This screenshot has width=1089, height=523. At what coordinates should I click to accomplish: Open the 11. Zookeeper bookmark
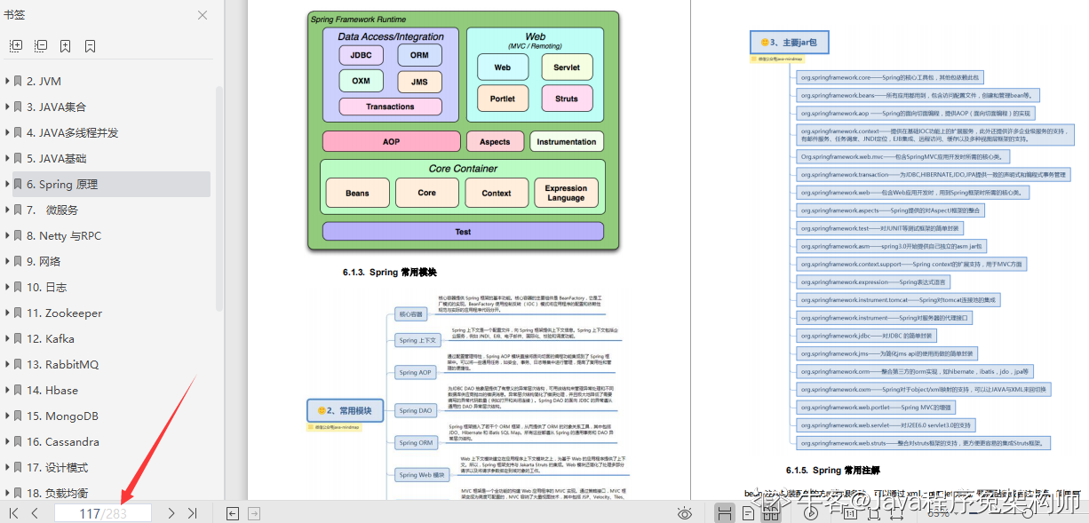point(64,313)
